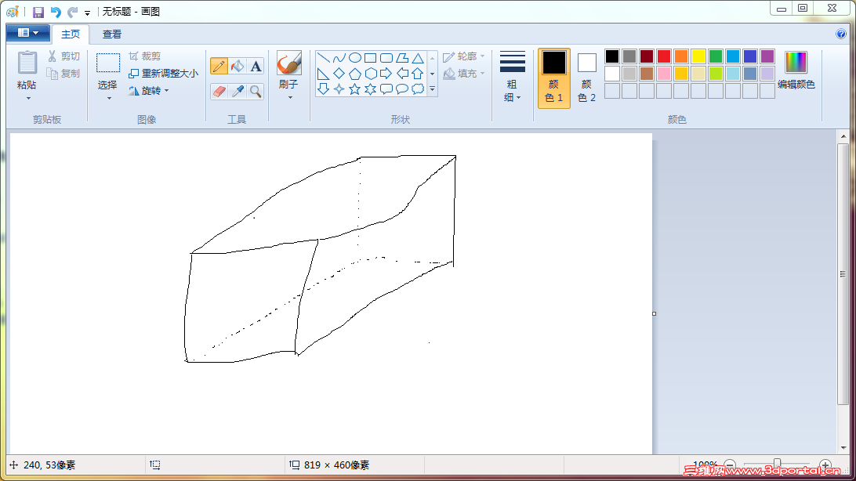Pick the red color swatch
The image size is (856, 481).
coord(664,56)
